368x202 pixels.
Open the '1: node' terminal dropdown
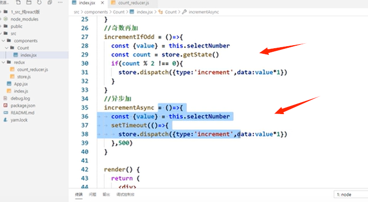351,194
